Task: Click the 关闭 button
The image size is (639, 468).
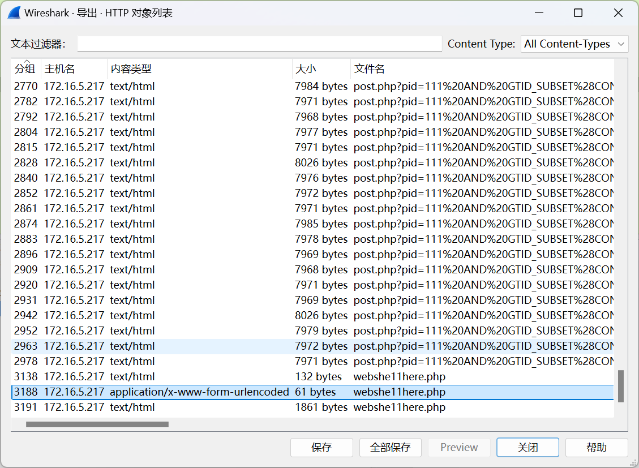Action: coord(528,447)
